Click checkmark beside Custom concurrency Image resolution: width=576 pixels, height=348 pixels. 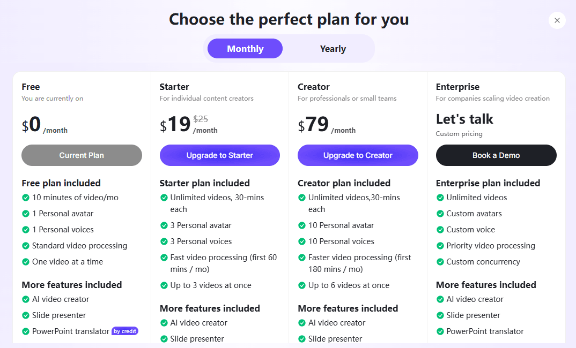[440, 262]
